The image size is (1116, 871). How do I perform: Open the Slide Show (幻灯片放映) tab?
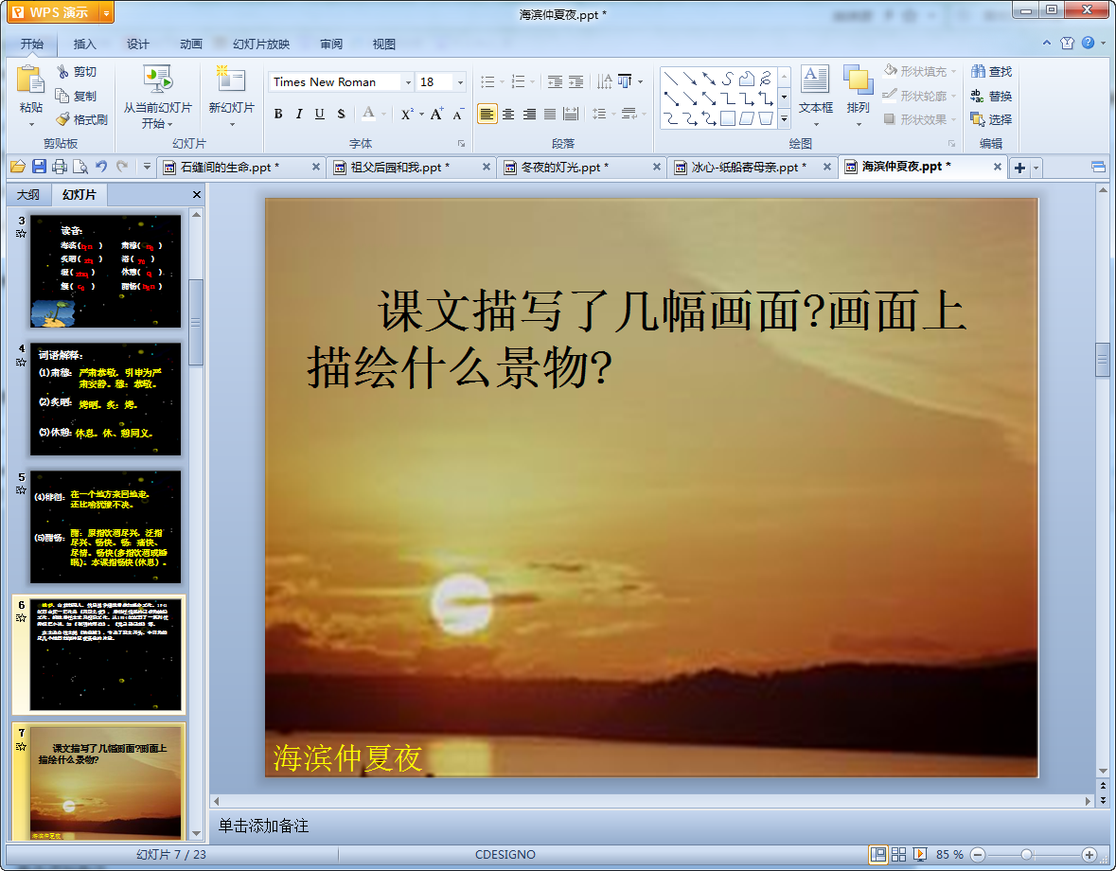tap(260, 44)
